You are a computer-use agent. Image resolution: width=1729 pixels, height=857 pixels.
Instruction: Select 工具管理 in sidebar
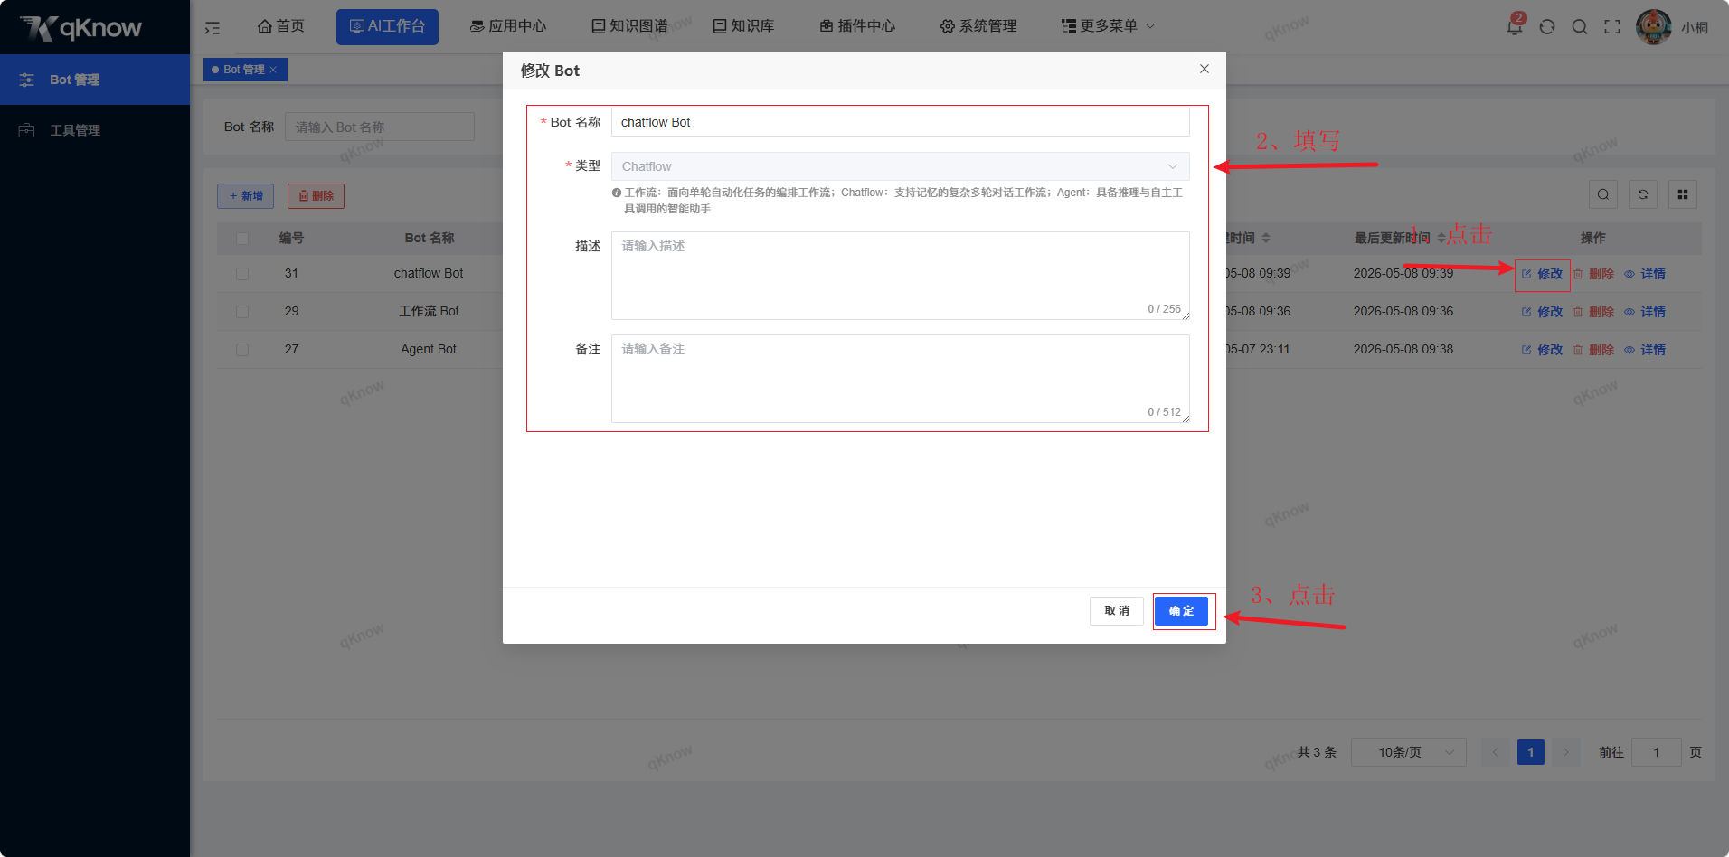point(95,130)
